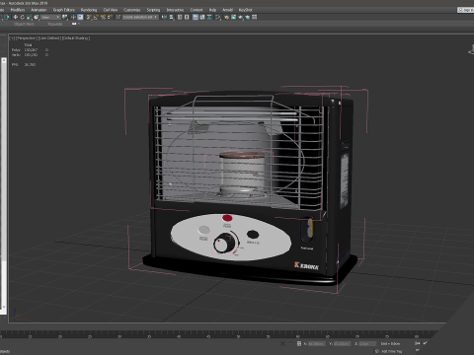Viewport: 474px width, 355px height.
Task: Open the Rendered Frame Window
Action: click(x=233, y=17)
